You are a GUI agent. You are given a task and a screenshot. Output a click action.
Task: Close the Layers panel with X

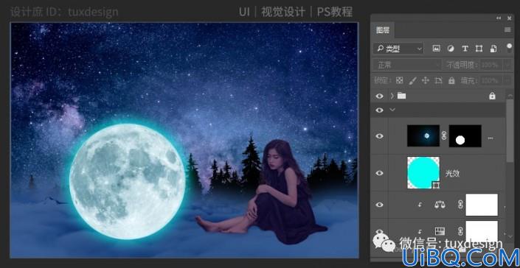coord(510,18)
